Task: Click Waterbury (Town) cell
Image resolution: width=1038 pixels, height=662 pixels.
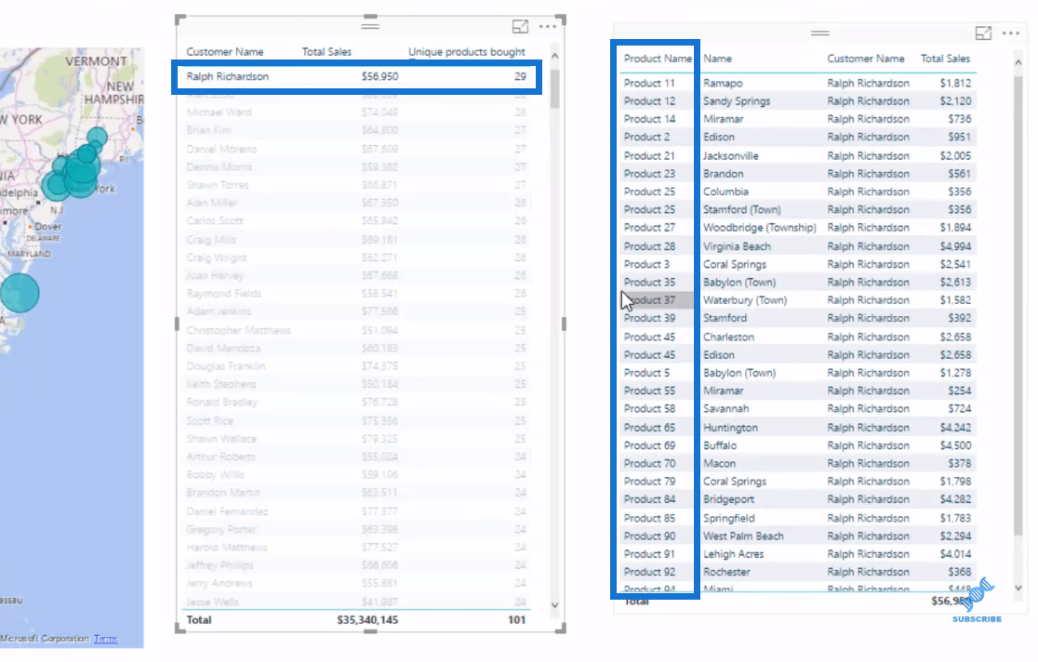Action: point(745,300)
